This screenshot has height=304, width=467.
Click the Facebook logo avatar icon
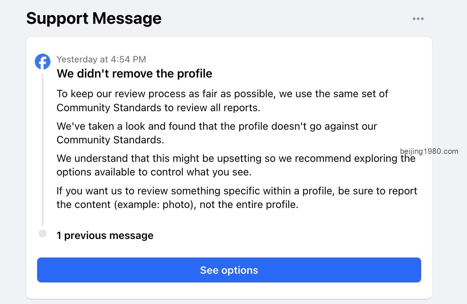43,62
